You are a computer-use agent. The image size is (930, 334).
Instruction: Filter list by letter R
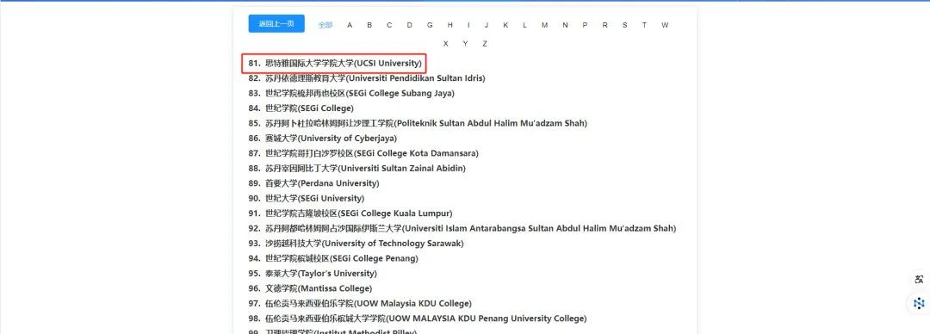pyautogui.click(x=605, y=25)
